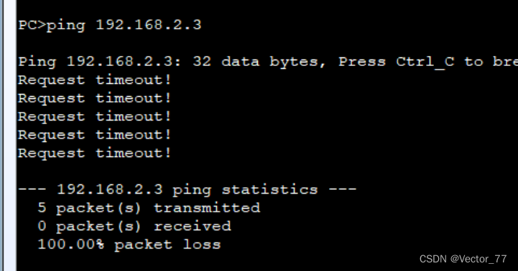Screen dimensions: 518x271
Task: Click the word 'transmitted' in the statistics
Action: [207, 208]
